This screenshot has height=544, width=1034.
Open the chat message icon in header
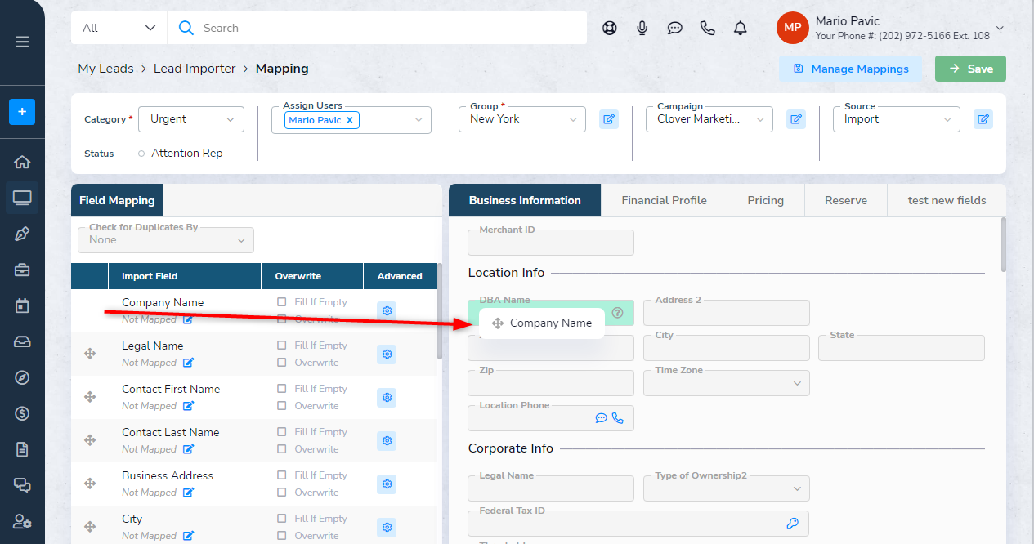(675, 28)
